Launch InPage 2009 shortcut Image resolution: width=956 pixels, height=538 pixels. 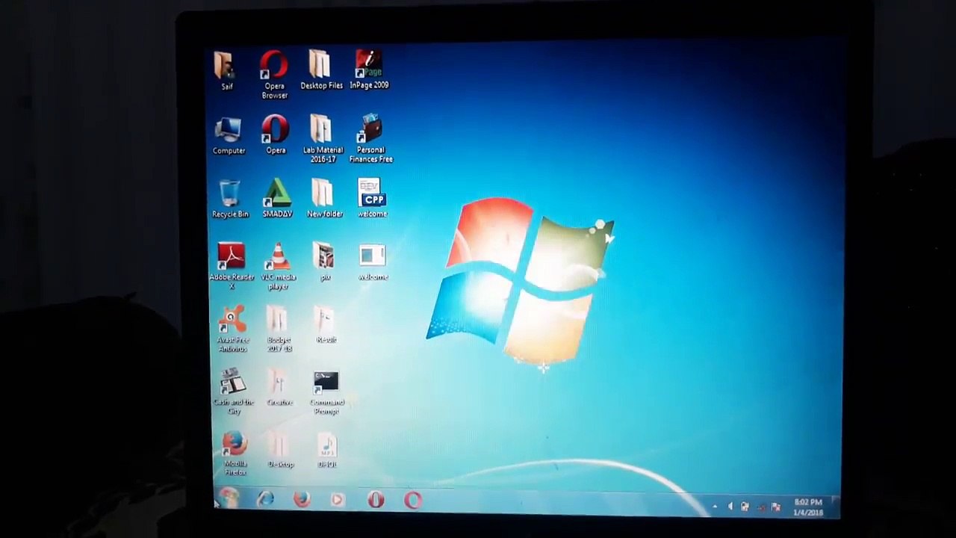pos(369,70)
